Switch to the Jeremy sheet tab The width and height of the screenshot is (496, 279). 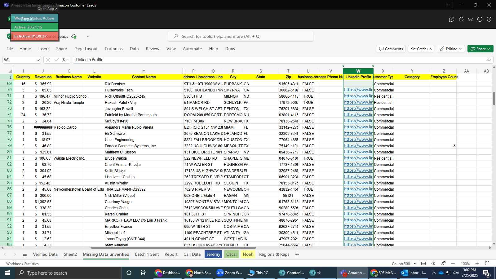[x=214, y=254]
